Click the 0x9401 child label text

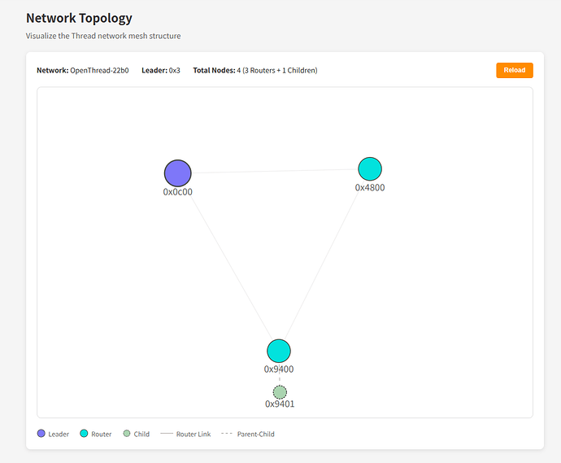(280, 404)
